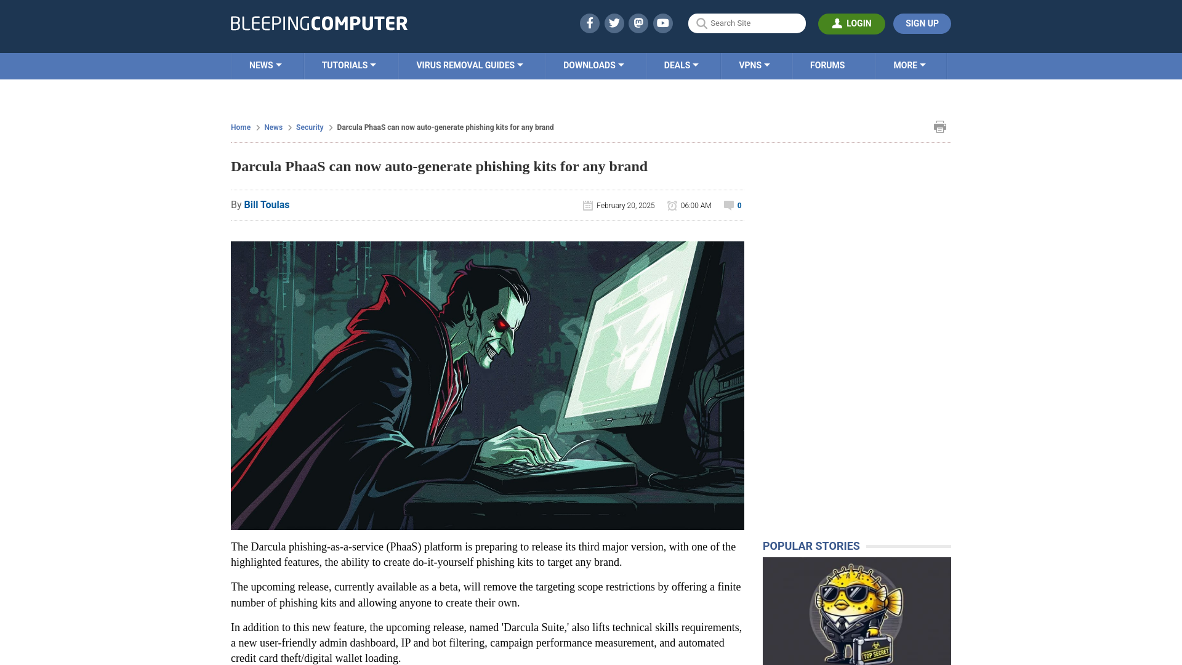Click the Facebook social media icon
Viewport: 1182px width, 665px height.
tap(589, 23)
